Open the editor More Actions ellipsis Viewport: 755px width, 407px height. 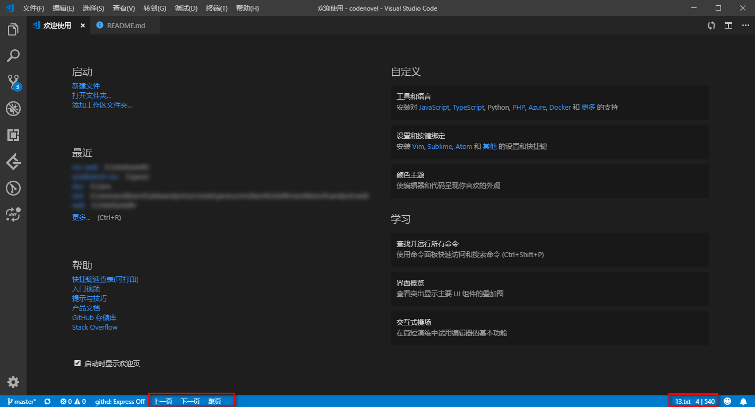[x=745, y=25]
